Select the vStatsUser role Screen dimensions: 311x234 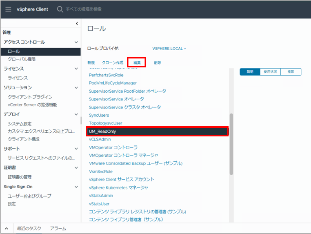click(x=99, y=204)
